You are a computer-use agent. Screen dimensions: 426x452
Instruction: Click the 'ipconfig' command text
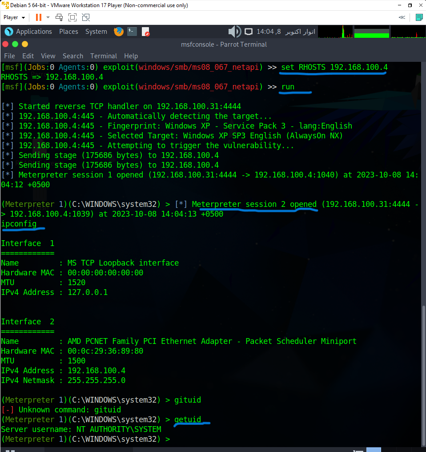[x=19, y=224]
